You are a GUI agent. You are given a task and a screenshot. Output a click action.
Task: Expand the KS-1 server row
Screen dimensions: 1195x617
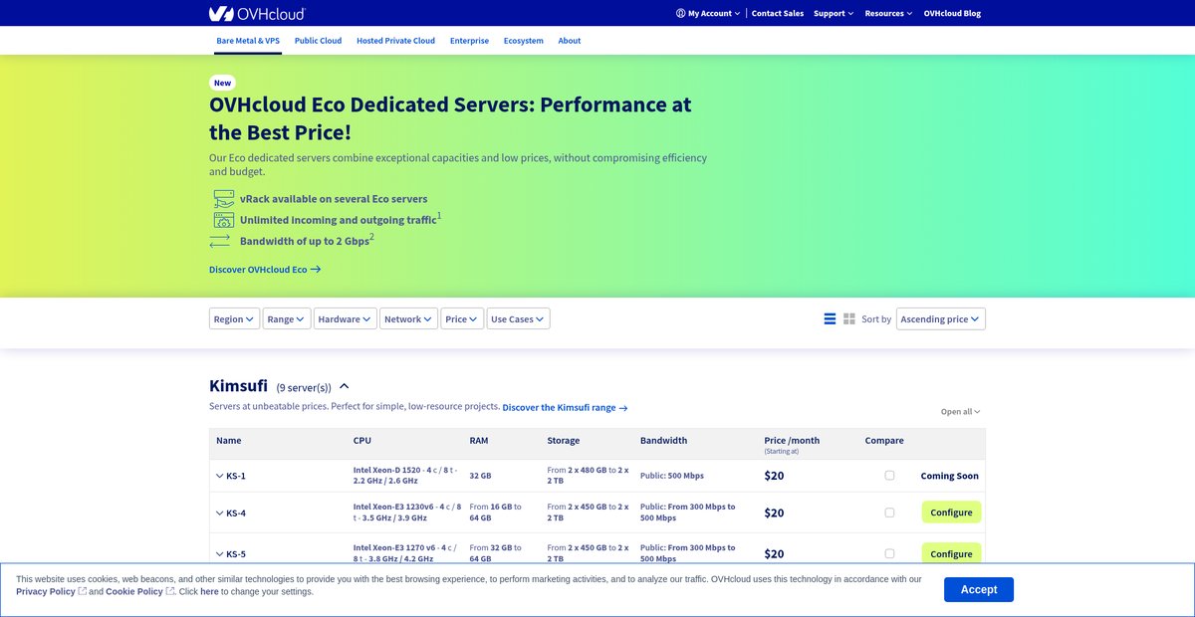click(x=220, y=476)
